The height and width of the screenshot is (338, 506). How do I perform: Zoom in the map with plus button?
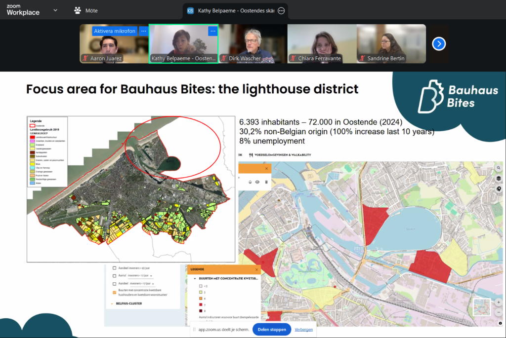[x=499, y=302]
